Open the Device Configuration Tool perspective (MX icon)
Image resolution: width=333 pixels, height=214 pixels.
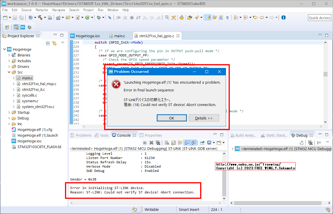pos(22,27)
